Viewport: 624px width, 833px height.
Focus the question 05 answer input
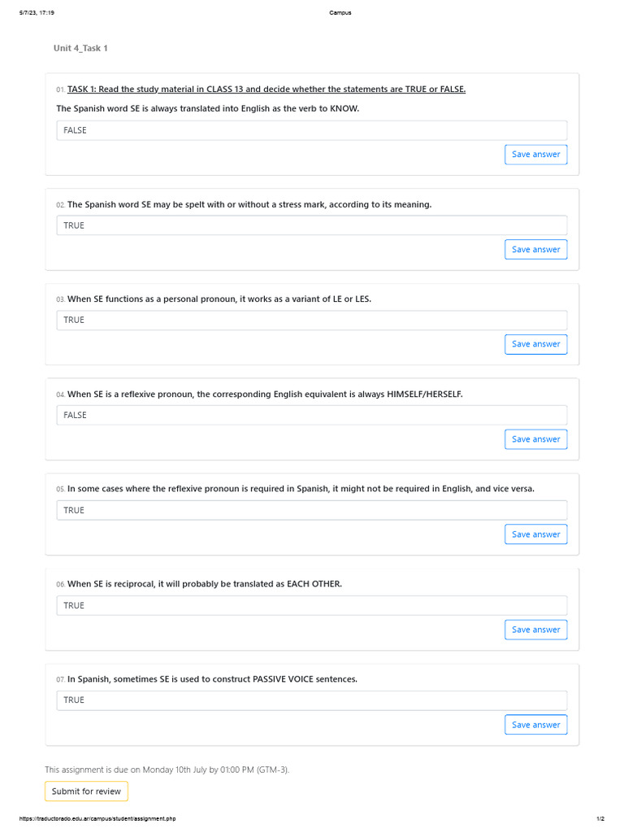click(312, 510)
